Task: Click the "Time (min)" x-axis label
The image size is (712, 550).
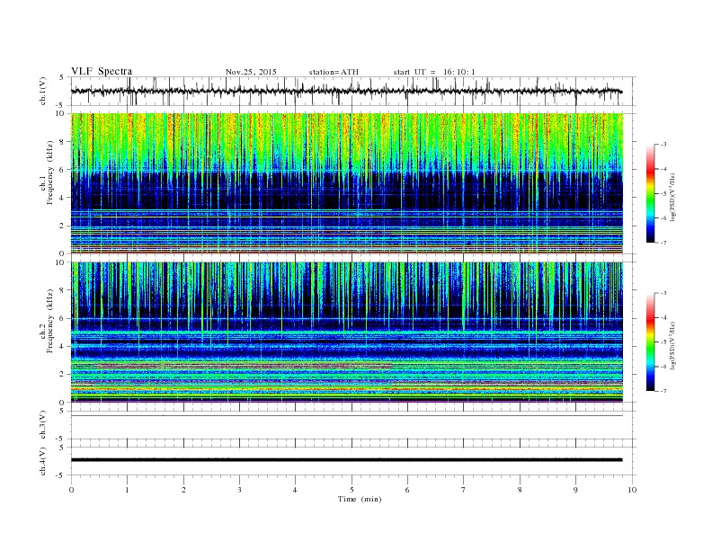Action: pos(360,499)
